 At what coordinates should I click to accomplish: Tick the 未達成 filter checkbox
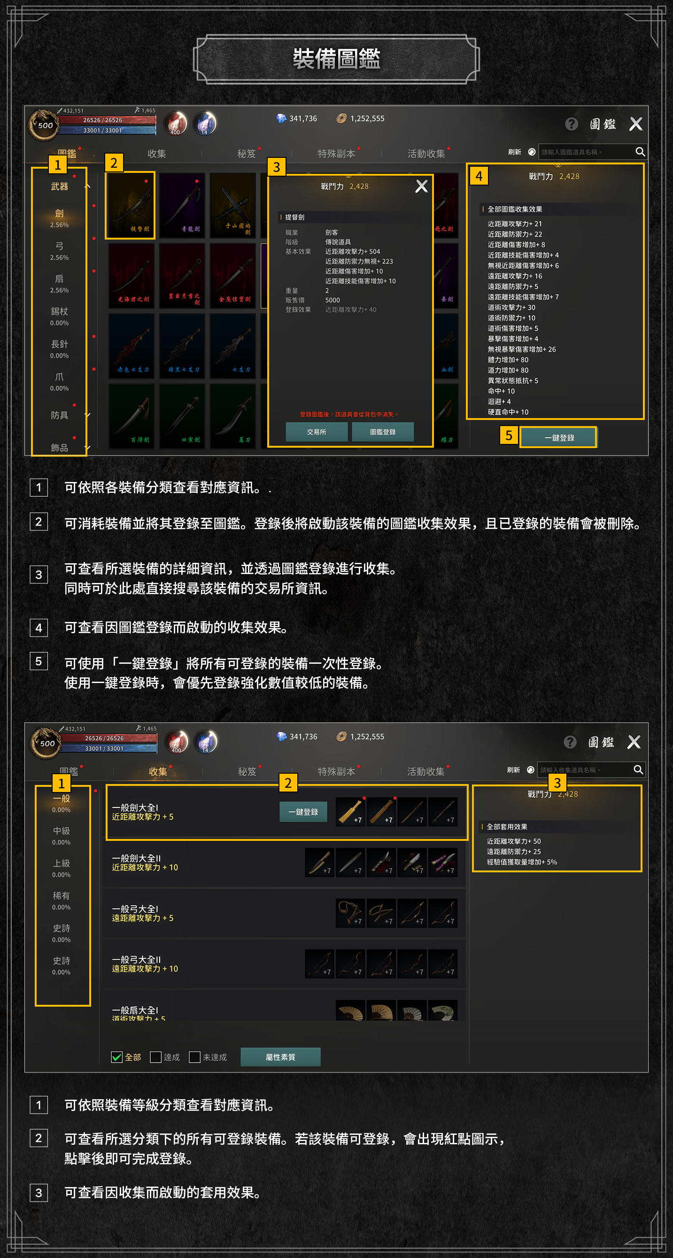pyautogui.click(x=194, y=1057)
